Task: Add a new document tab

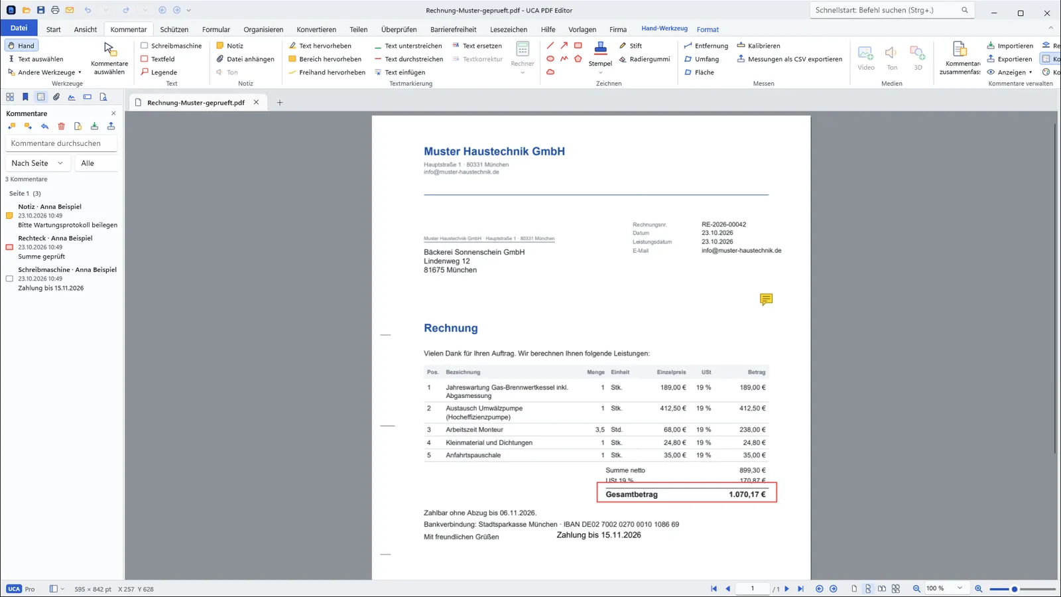Action: coord(280,102)
